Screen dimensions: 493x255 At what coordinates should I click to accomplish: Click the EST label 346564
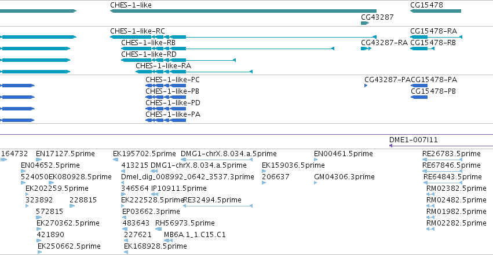point(135,189)
